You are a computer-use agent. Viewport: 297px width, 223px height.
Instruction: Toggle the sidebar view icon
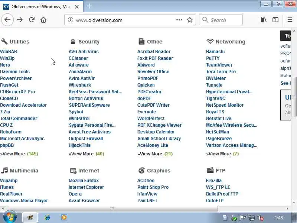click(x=275, y=20)
